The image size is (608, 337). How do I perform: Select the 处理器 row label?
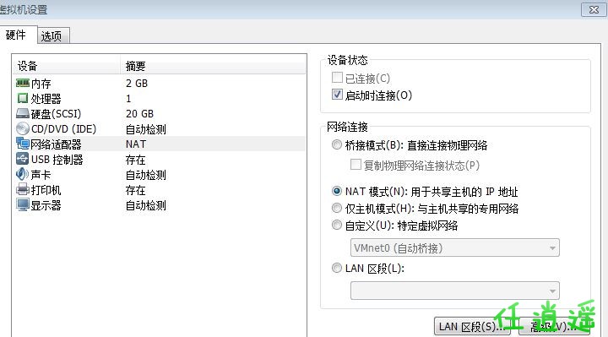point(46,99)
